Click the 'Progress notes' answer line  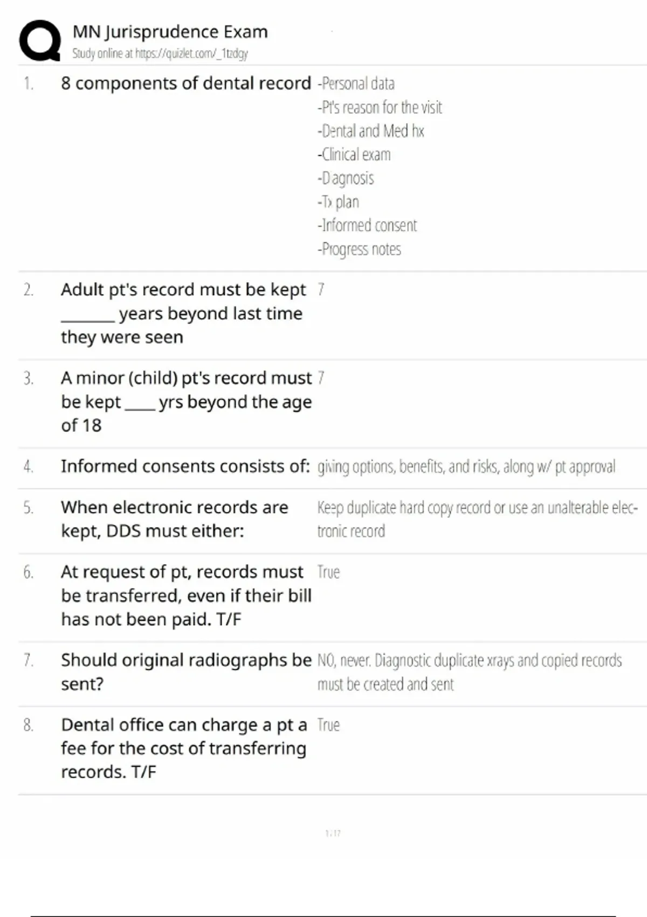(360, 249)
